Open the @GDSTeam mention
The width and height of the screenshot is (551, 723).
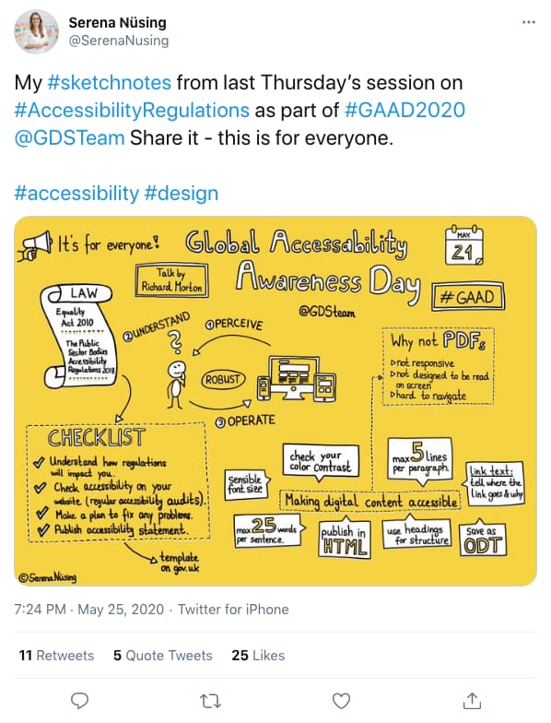point(70,138)
